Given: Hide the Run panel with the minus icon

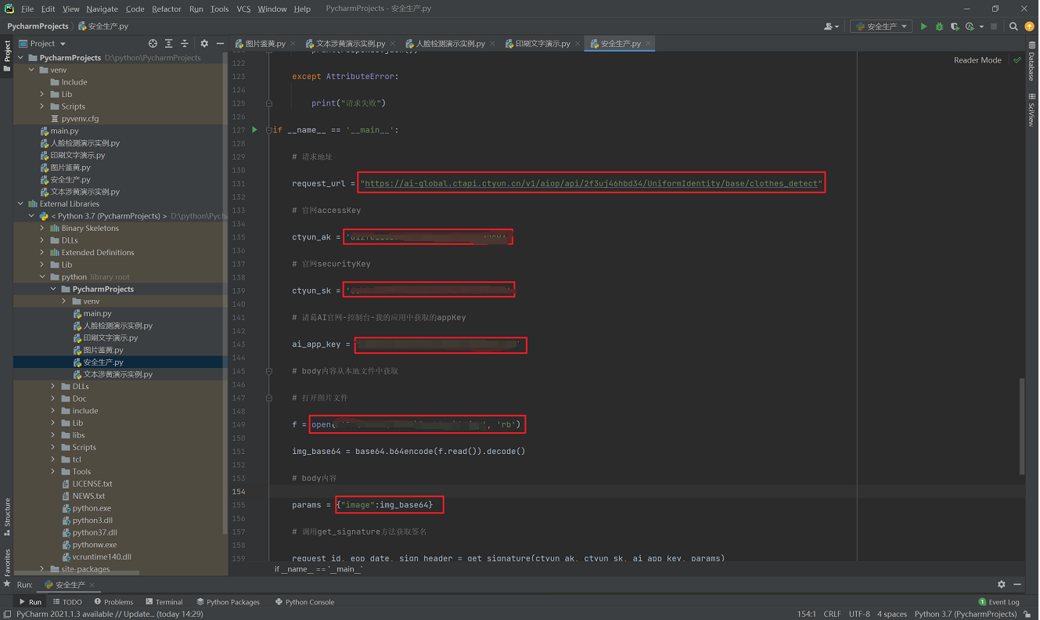Looking at the screenshot, I should click(1017, 584).
